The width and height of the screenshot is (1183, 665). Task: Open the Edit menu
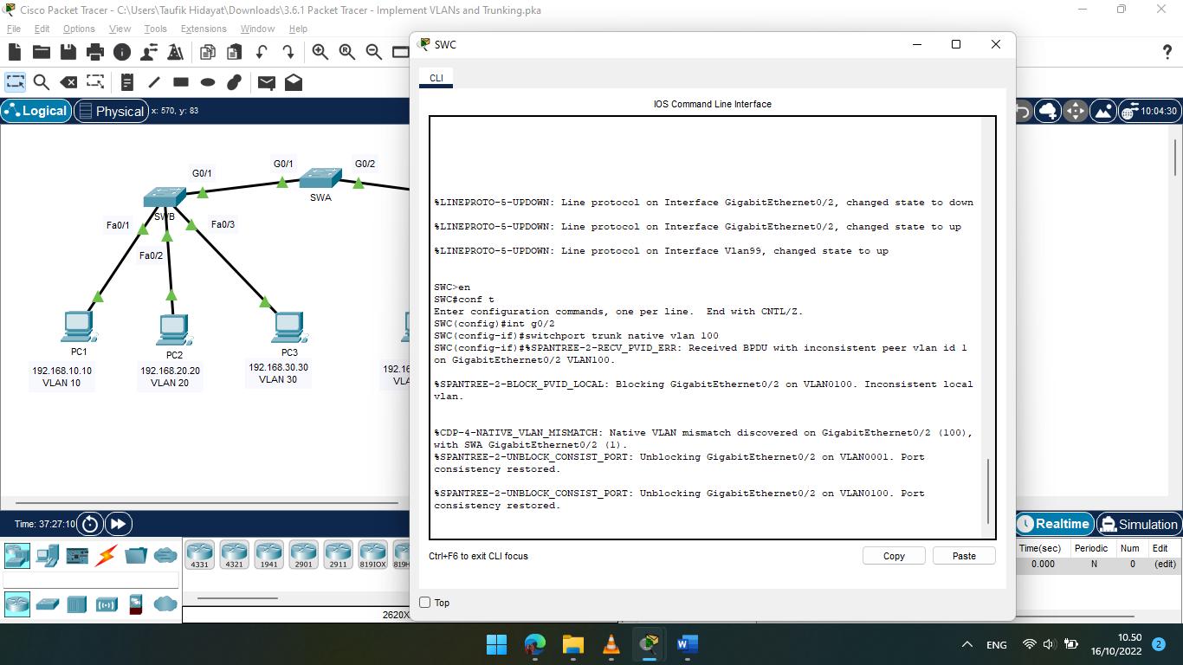point(42,29)
